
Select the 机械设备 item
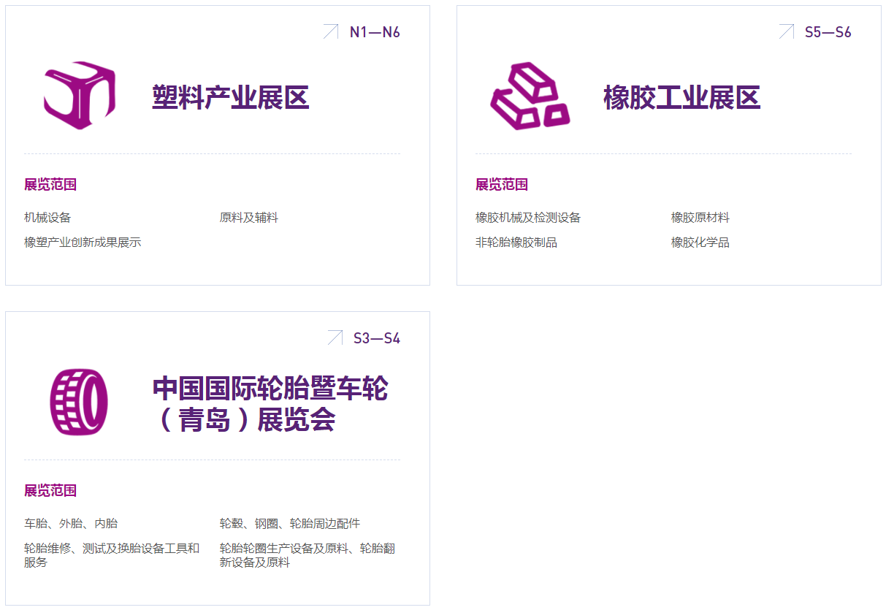tap(47, 218)
